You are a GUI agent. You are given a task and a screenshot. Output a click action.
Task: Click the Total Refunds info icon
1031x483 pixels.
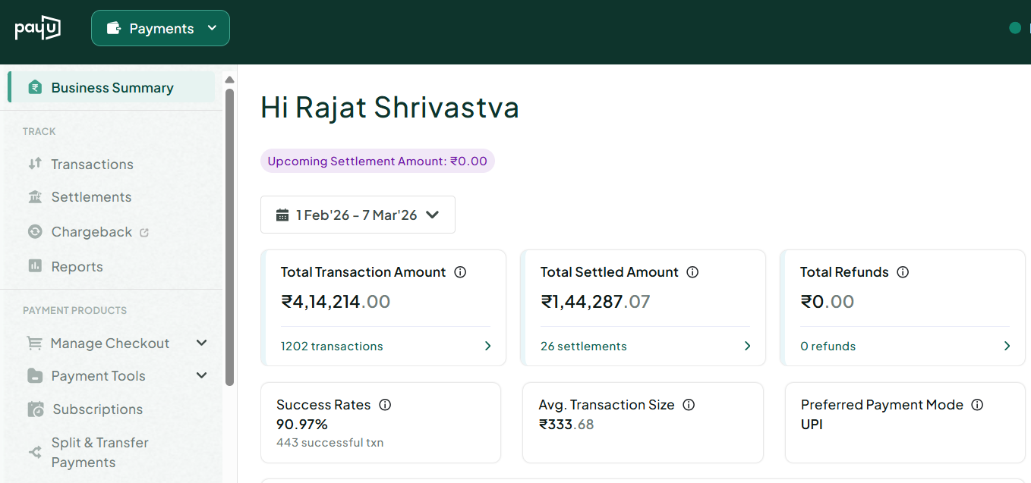click(903, 272)
